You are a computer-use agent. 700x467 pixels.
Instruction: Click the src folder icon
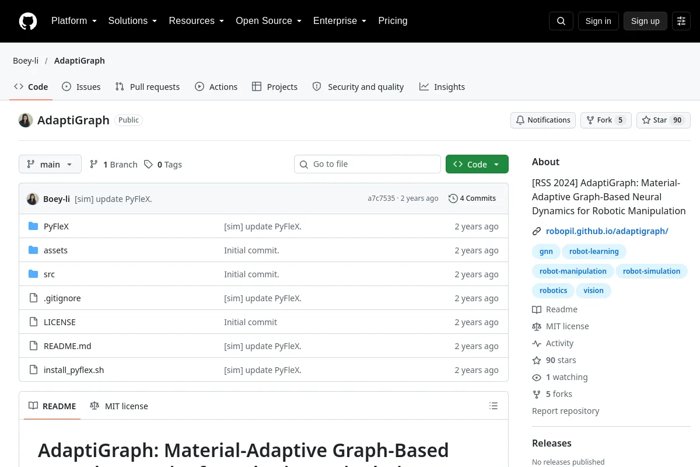(33, 274)
